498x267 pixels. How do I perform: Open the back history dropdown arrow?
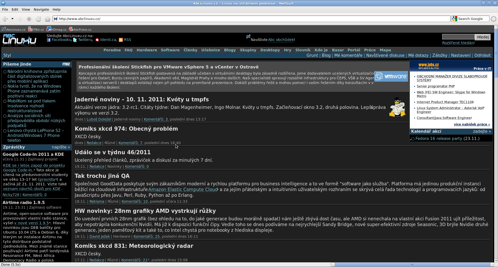click(x=12, y=19)
